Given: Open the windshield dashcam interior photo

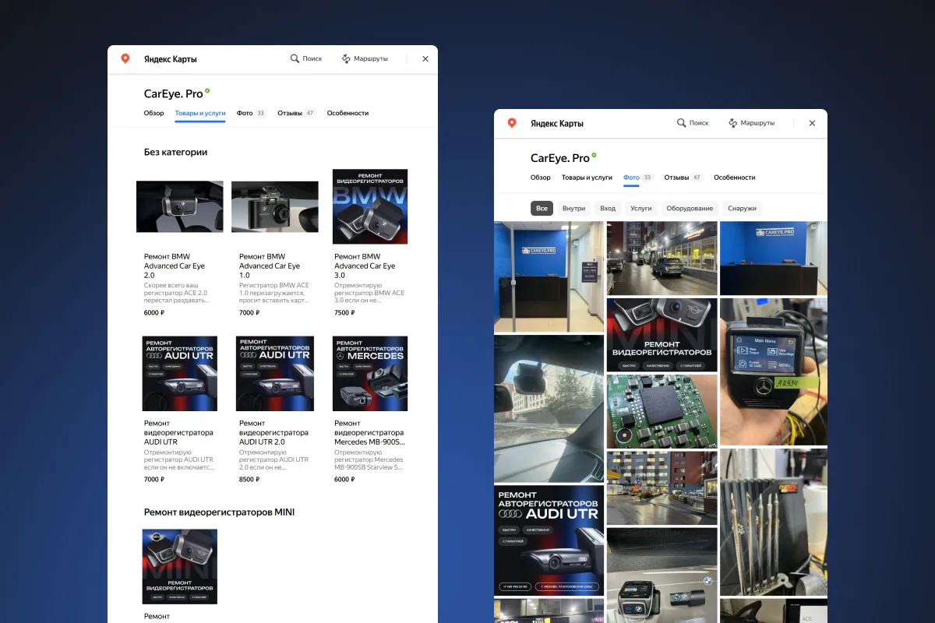Looking at the screenshot, I should (549, 409).
